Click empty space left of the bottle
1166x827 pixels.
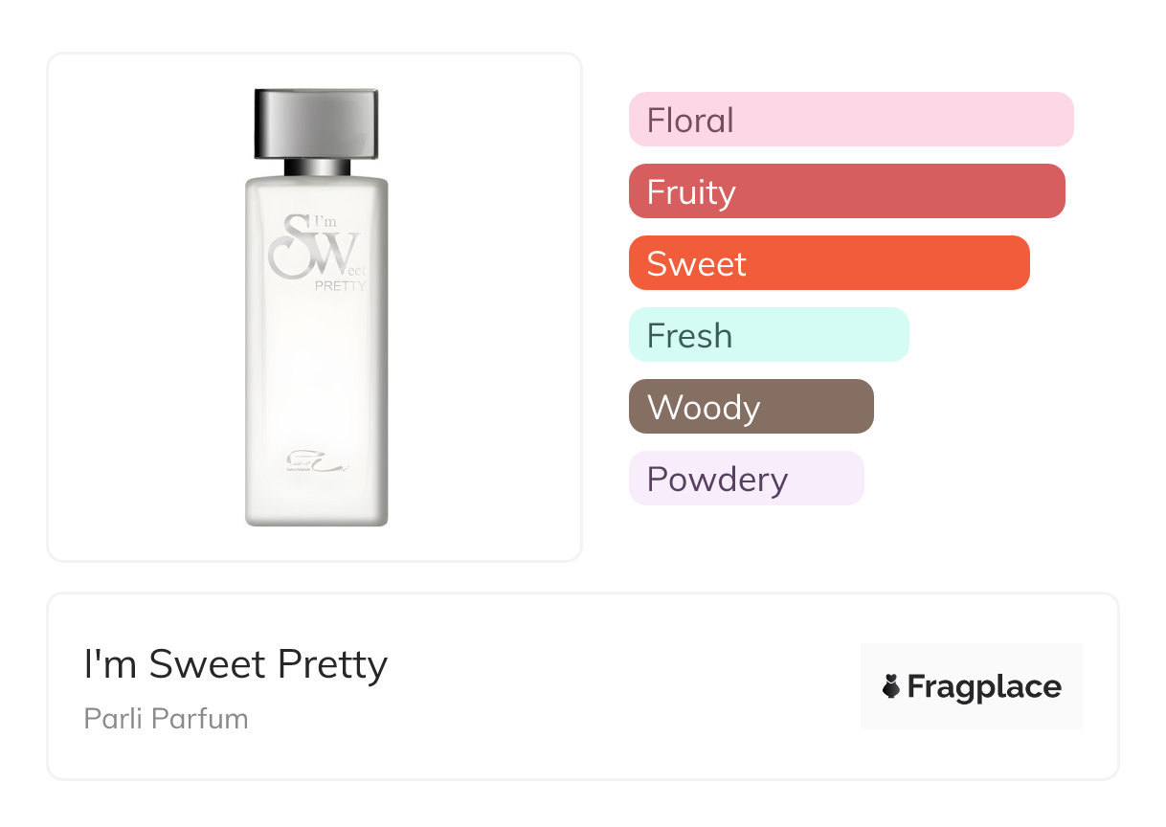pos(144,306)
